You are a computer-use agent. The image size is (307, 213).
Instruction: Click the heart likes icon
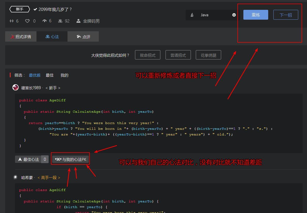click(x=27, y=21)
